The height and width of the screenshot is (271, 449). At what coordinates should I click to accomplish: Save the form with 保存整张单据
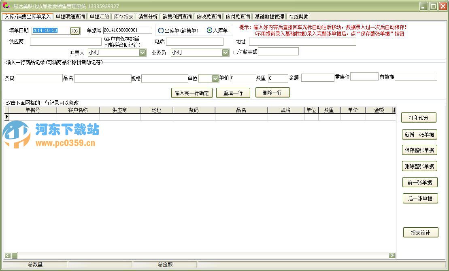click(x=419, y=150)
